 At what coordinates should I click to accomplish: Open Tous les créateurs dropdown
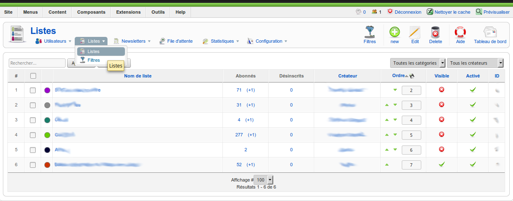coord(475,63)
